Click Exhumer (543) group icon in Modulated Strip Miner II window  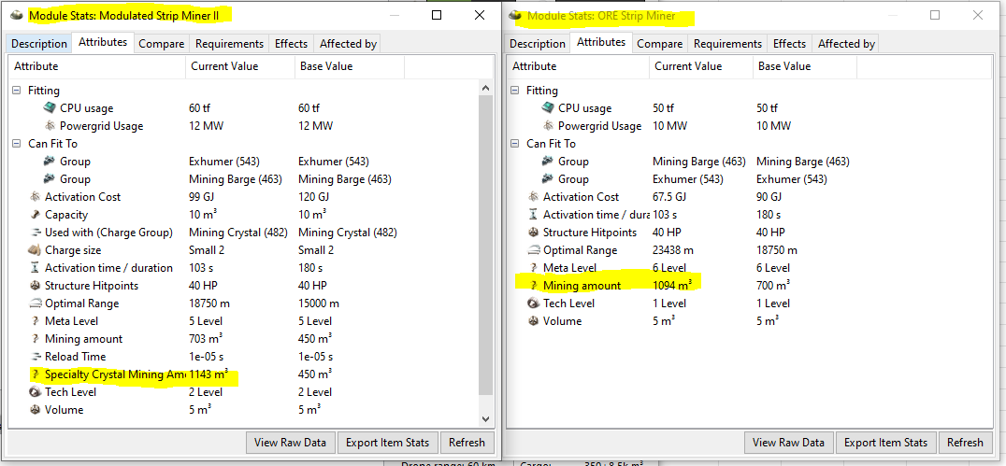pos(50,162)
